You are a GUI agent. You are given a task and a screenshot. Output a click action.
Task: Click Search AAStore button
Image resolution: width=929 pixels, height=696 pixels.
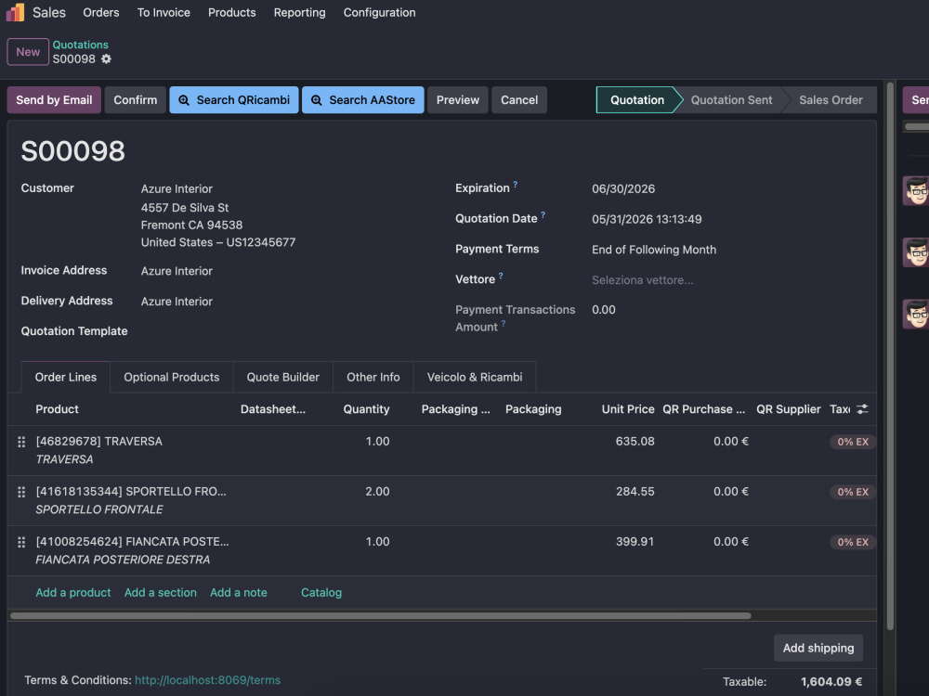[x=363, y=100]
